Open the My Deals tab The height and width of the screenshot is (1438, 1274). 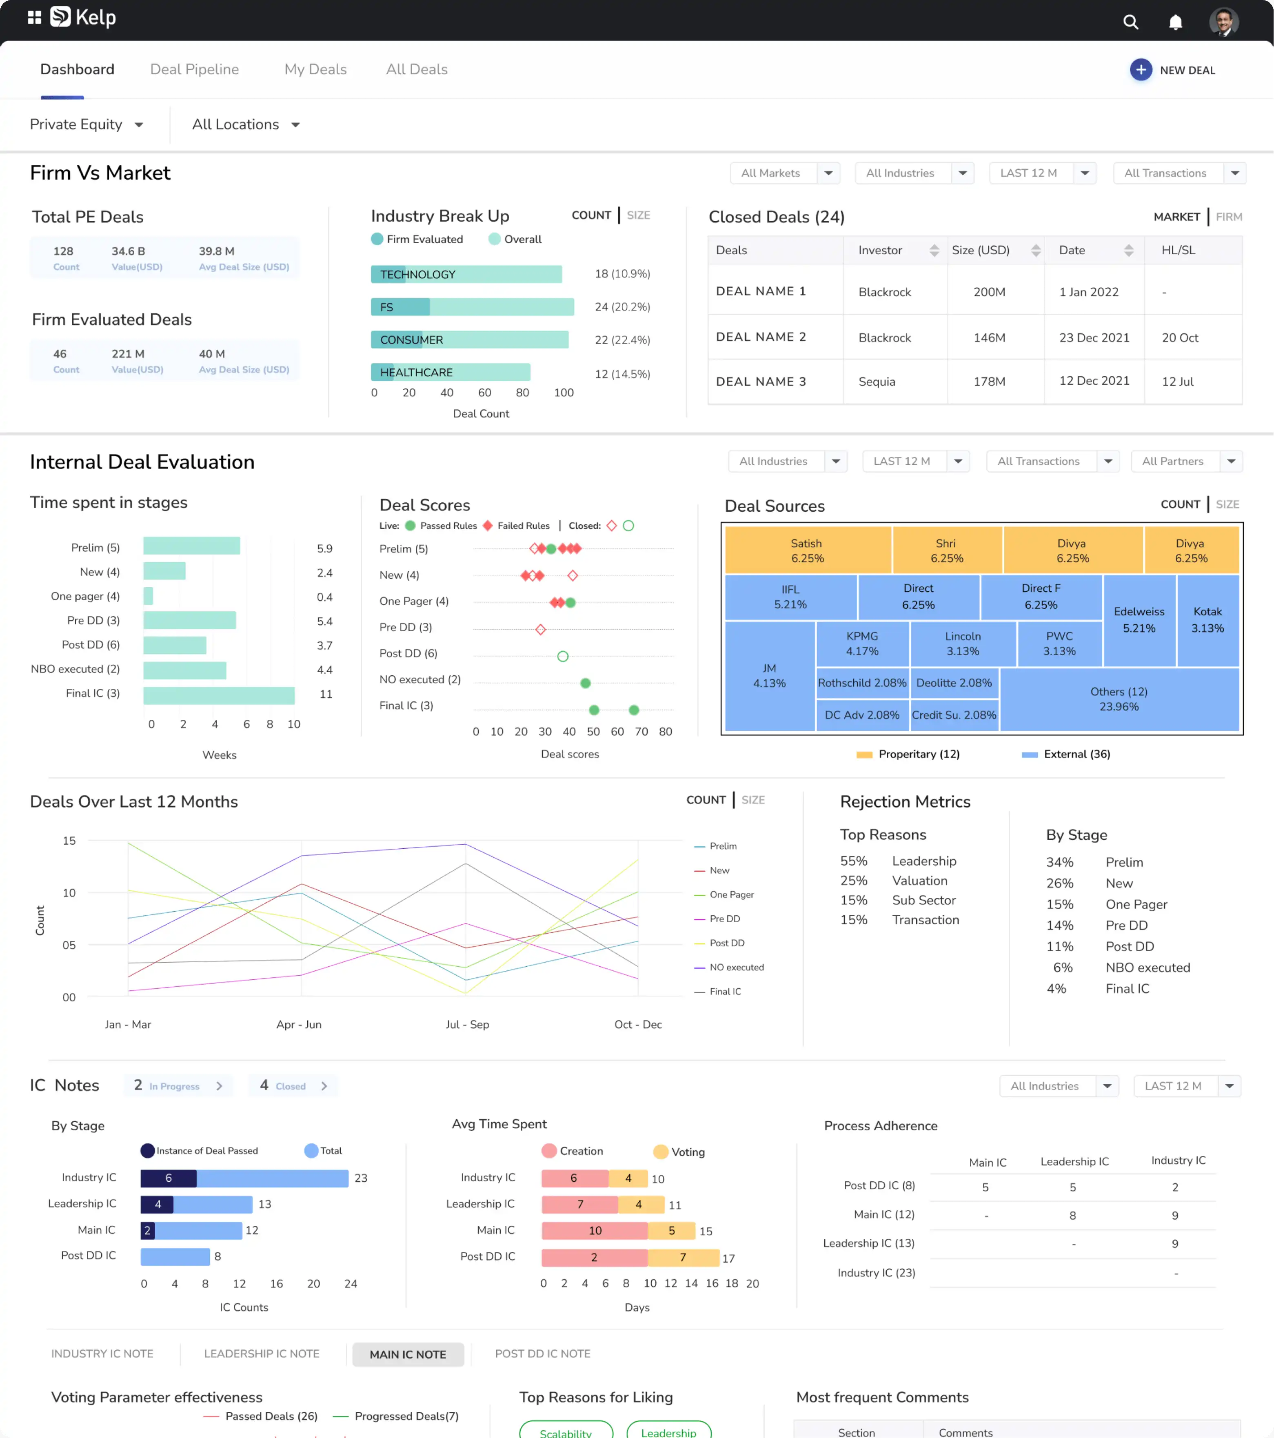coord(315,70)
